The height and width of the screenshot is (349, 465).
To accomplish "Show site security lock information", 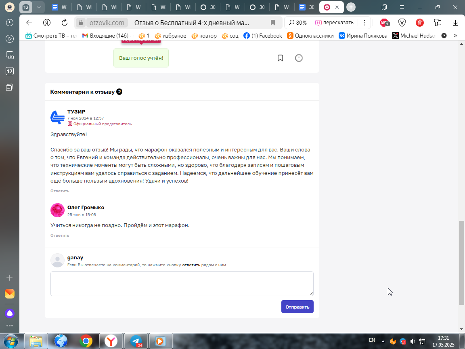I will pos(81,23).
